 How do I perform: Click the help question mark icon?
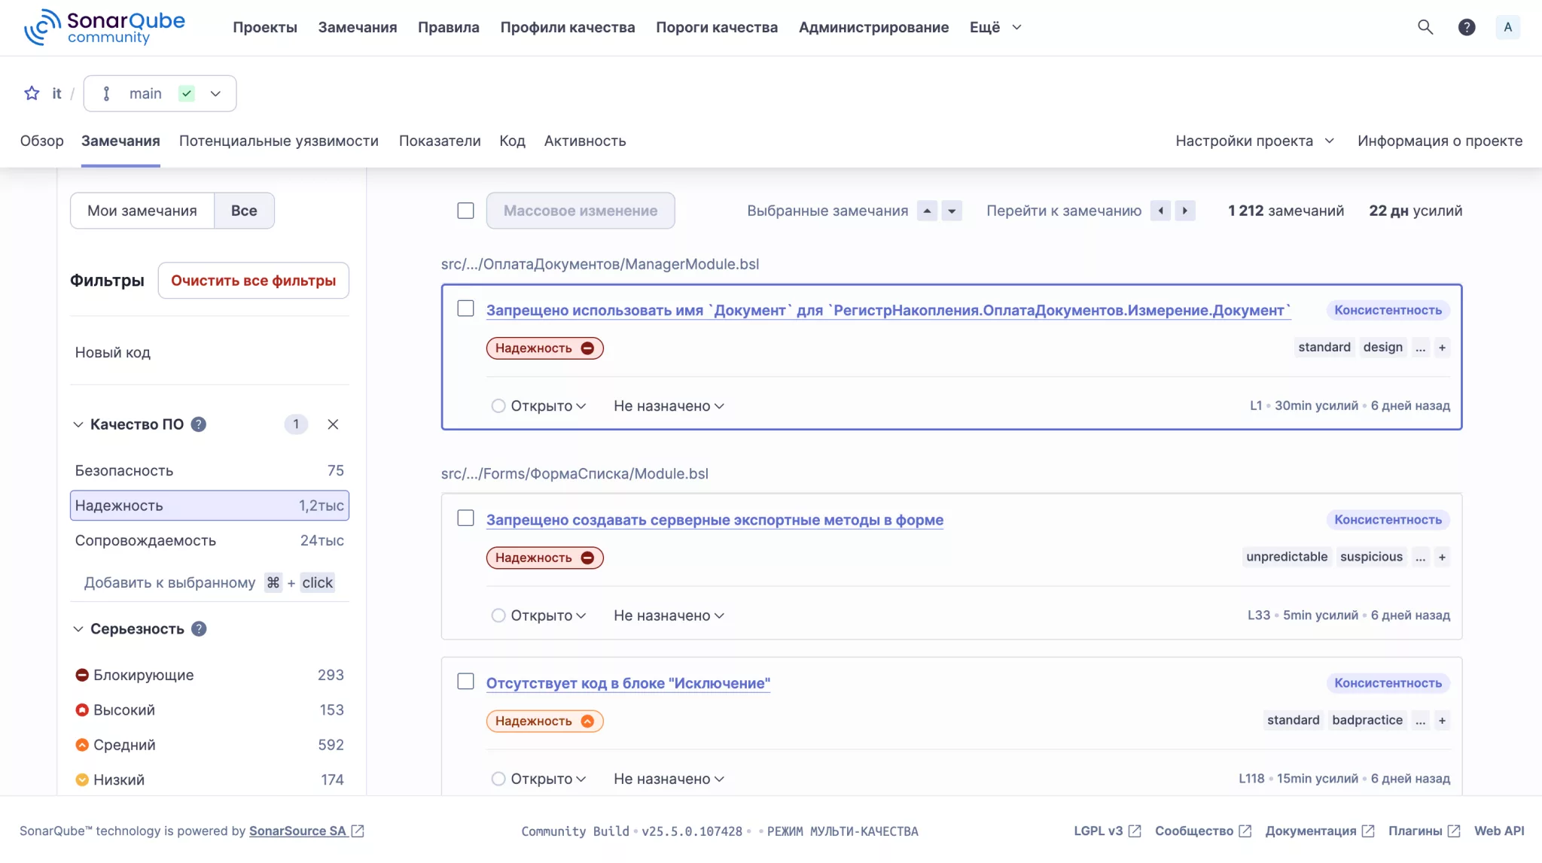coord(1466,27)
